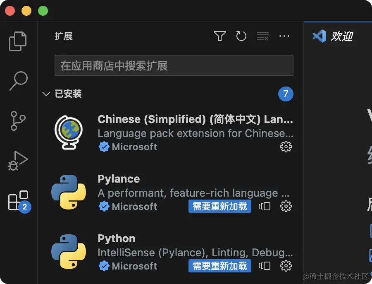Click the Language pack extension description
Image resolution: width=372 pixels, height=284 pixels.
click(x=196, y=133)
